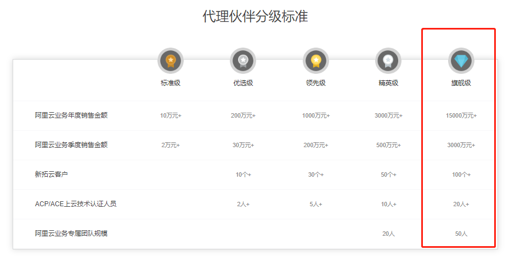Click the 30万元+ quarterly sales cell
This screenshot has width=509, height=256.
pyautogui.click(x=243, y=145)
